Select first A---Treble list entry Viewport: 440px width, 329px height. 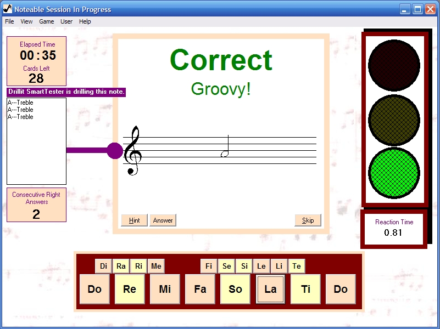point(20,103)
